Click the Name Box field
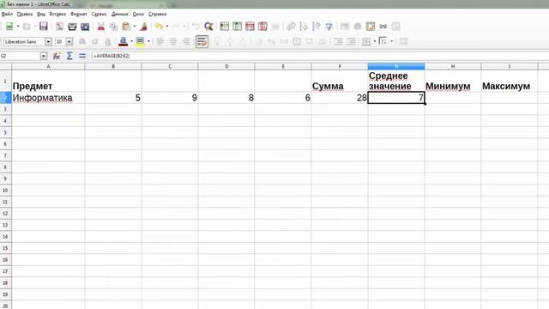Image resolution: width=549 pixels, height=309 pixels. [x=21, y=56]
